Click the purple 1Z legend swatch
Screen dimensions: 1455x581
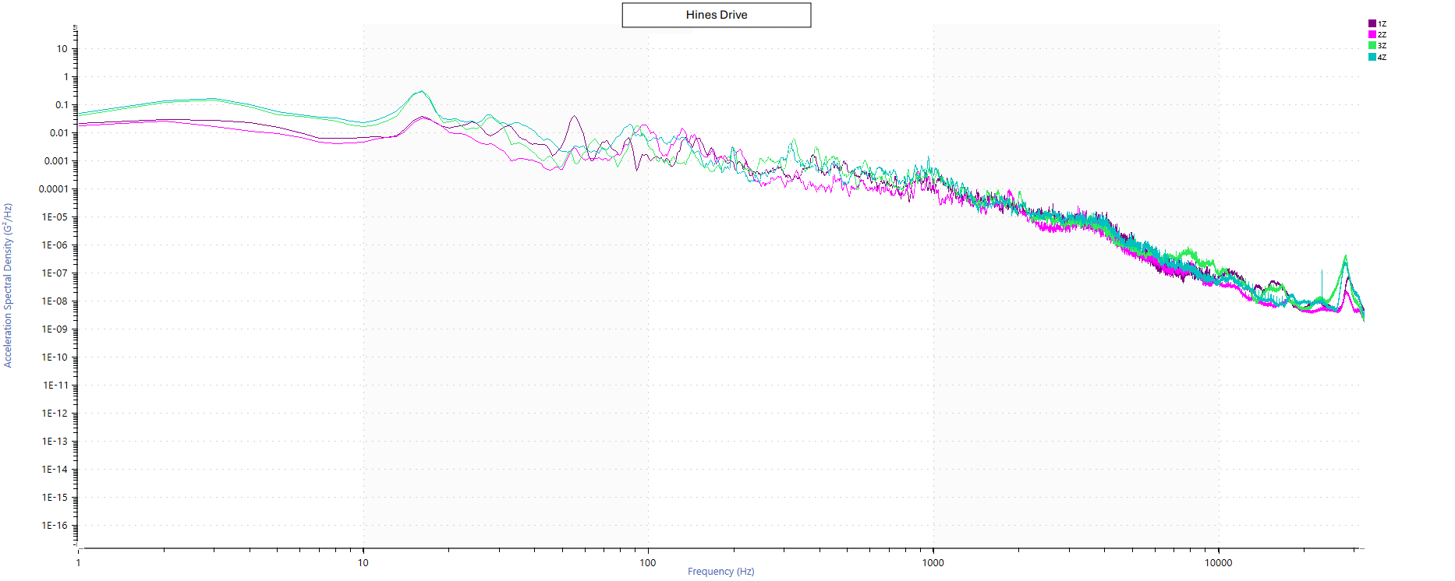coord(1372,23)
